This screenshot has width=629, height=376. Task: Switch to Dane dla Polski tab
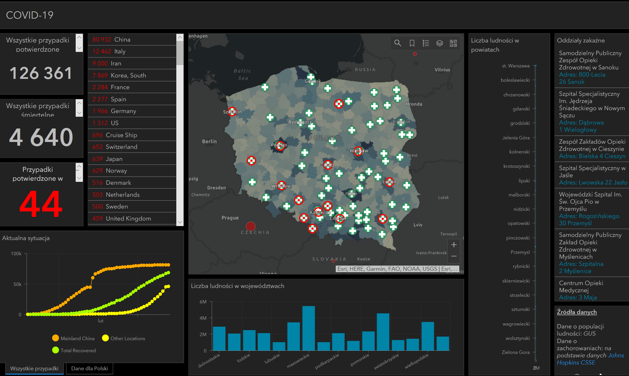(89, 369)
